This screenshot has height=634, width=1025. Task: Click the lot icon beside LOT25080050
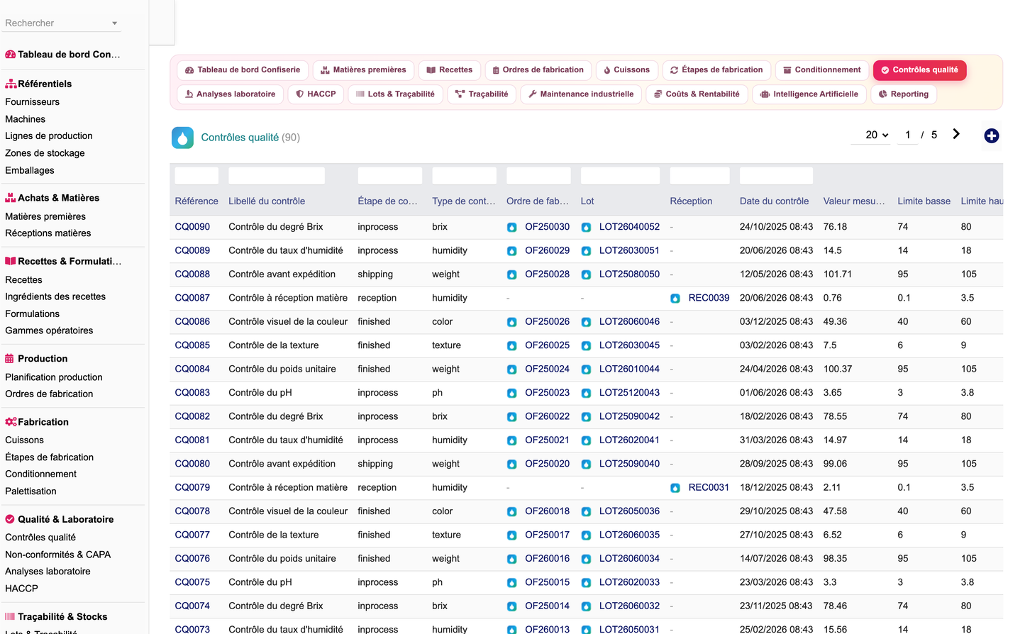[586, 274]
